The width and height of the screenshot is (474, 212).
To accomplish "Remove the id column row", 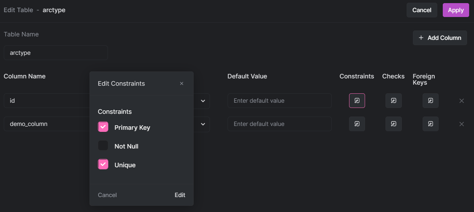I will tap(462, 101).
